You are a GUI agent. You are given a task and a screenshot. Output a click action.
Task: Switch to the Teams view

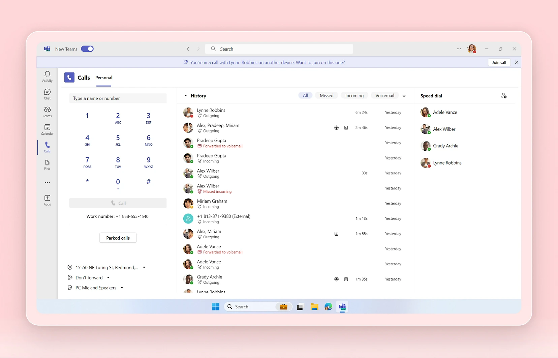coord(47,112)
